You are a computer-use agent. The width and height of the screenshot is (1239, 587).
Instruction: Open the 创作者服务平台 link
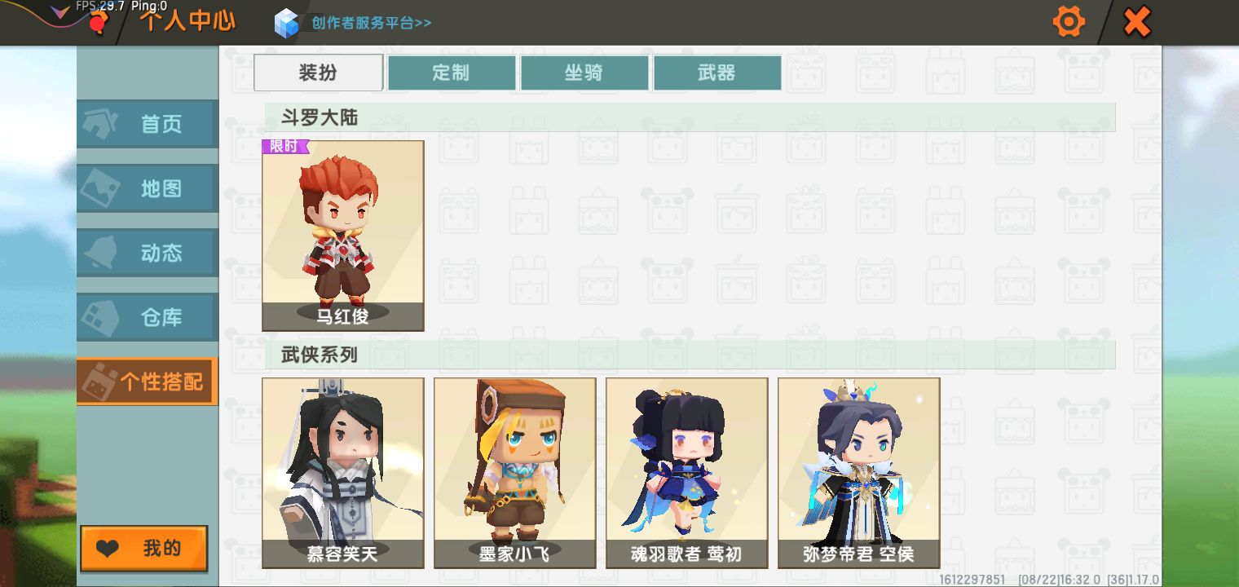pos(371,23)
